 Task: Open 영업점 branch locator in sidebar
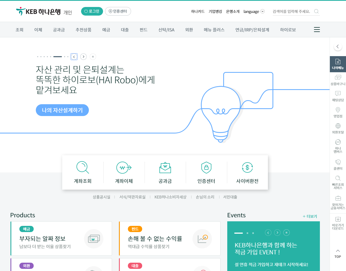(338, 112)
